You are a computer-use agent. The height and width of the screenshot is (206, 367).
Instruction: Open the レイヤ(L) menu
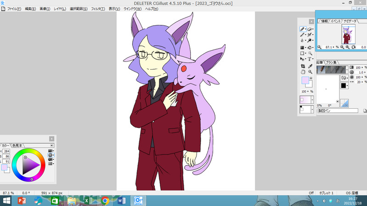60,9
